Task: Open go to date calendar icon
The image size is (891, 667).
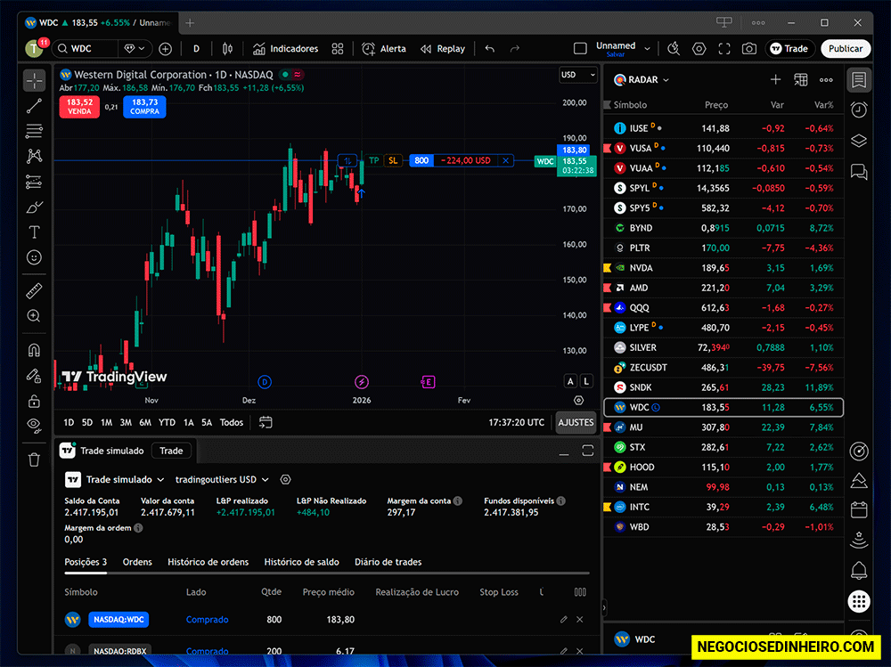Action: pyautogui.click(x=266, y=423)
